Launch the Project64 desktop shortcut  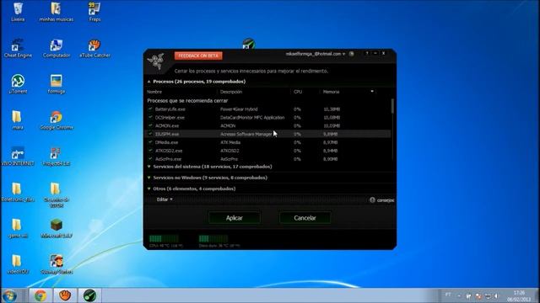coord(57,156)
